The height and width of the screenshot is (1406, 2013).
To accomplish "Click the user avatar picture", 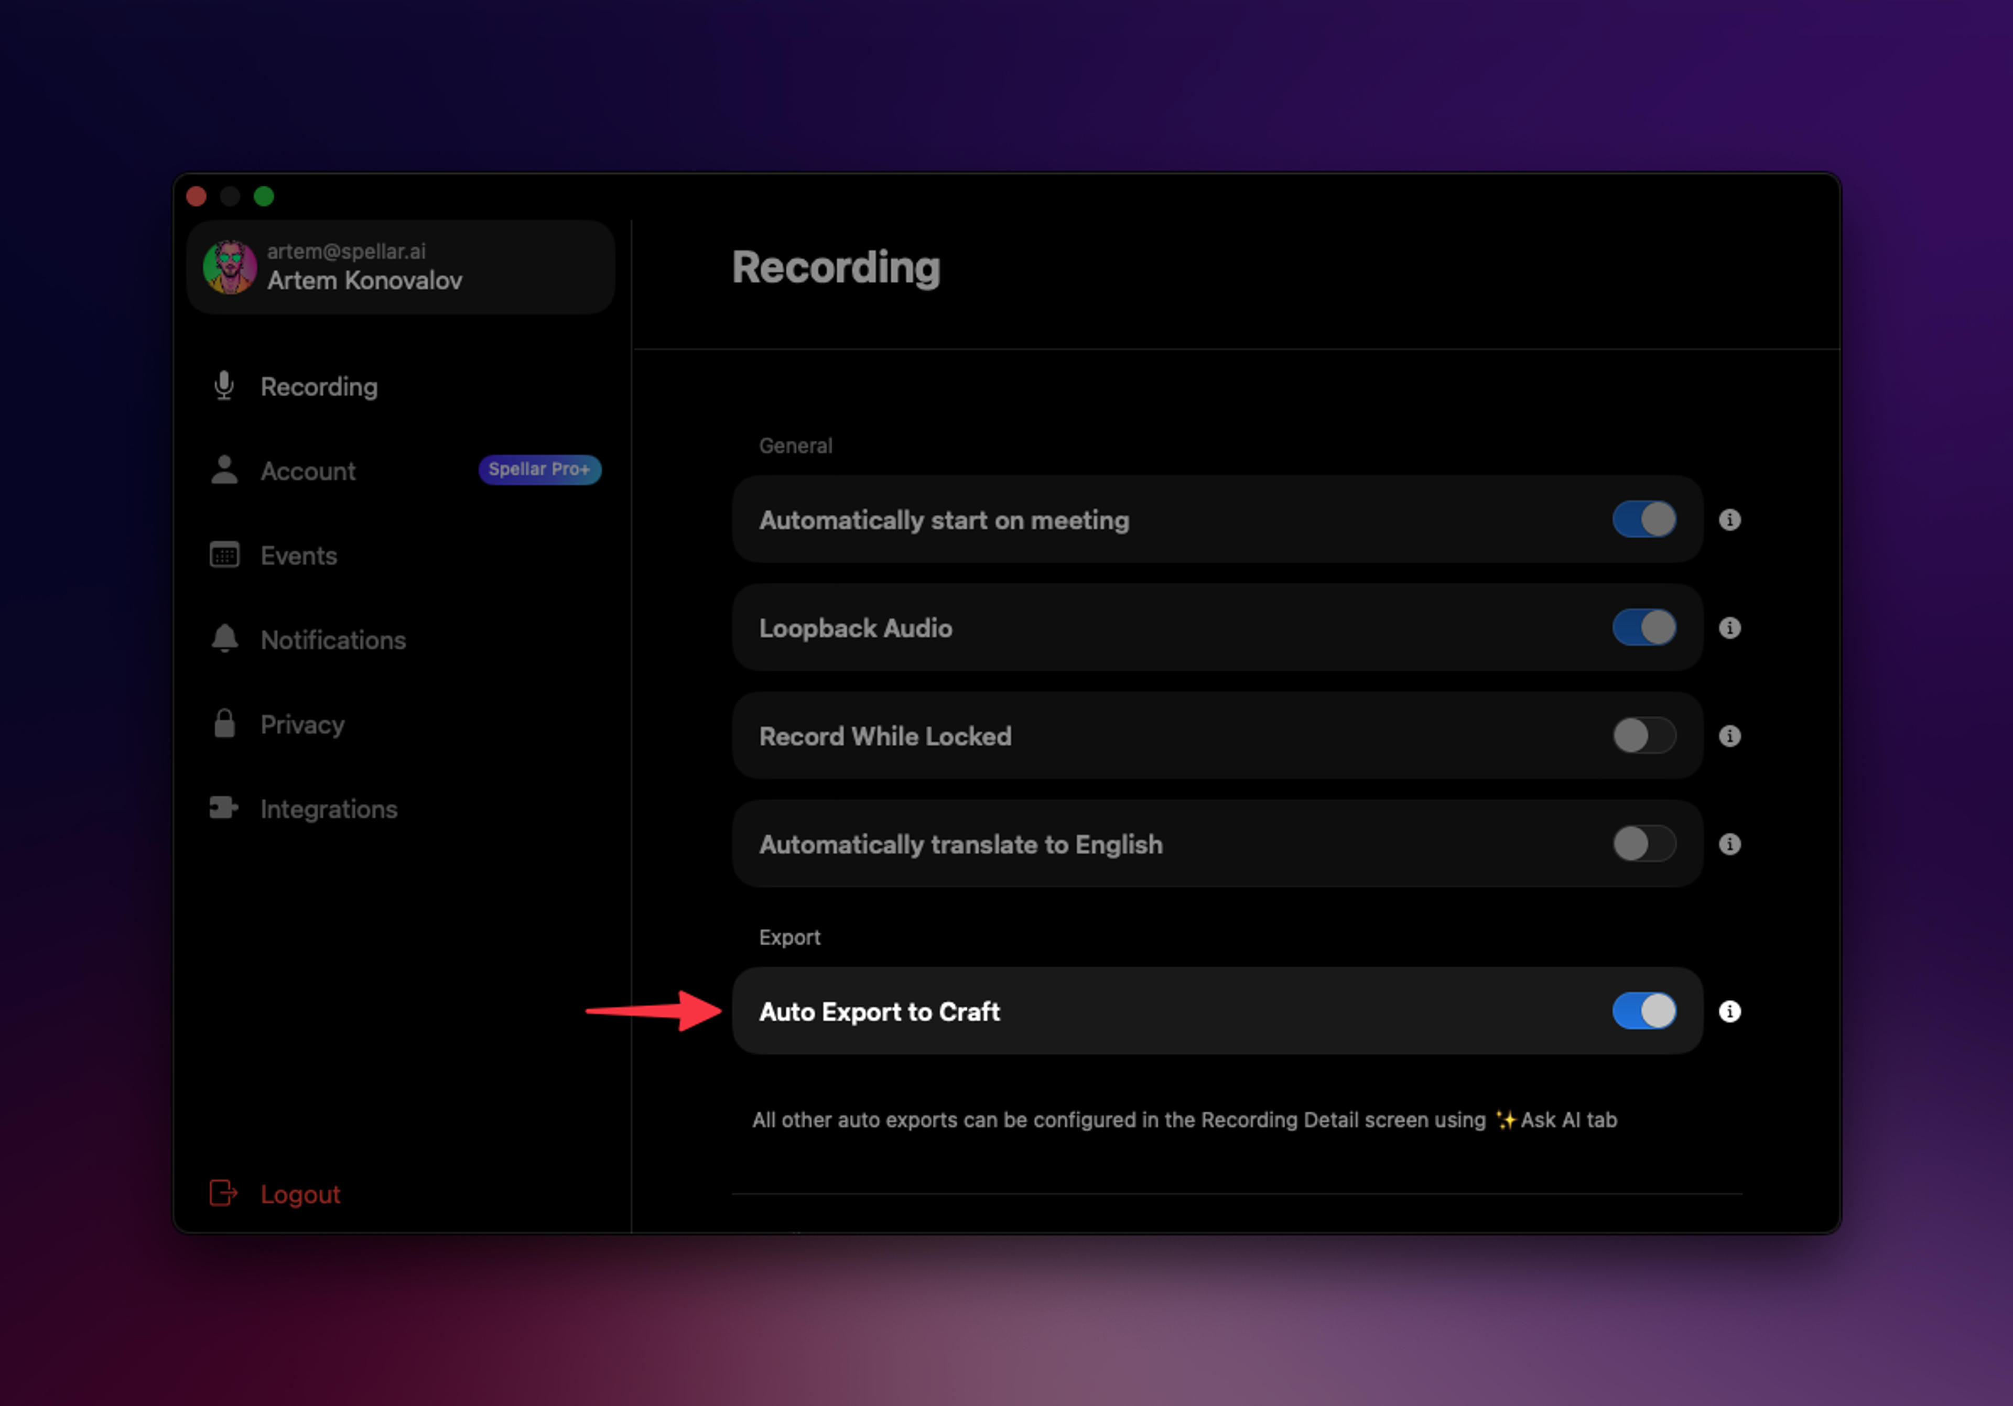I will pos(230,266).
